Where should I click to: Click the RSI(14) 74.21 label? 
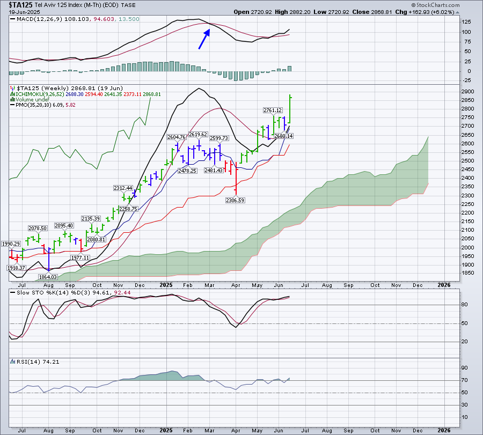(x=38, y=362)
